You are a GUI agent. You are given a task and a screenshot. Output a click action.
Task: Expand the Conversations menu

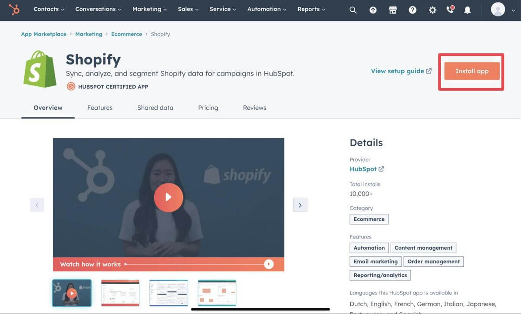point(99,9)
